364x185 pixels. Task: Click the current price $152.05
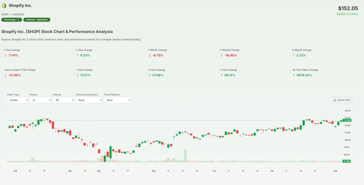pyautogui.click(x=348, y=9)
